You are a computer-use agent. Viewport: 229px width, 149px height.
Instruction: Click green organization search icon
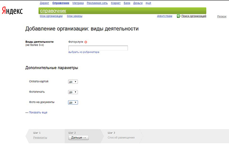click(179, 16)
